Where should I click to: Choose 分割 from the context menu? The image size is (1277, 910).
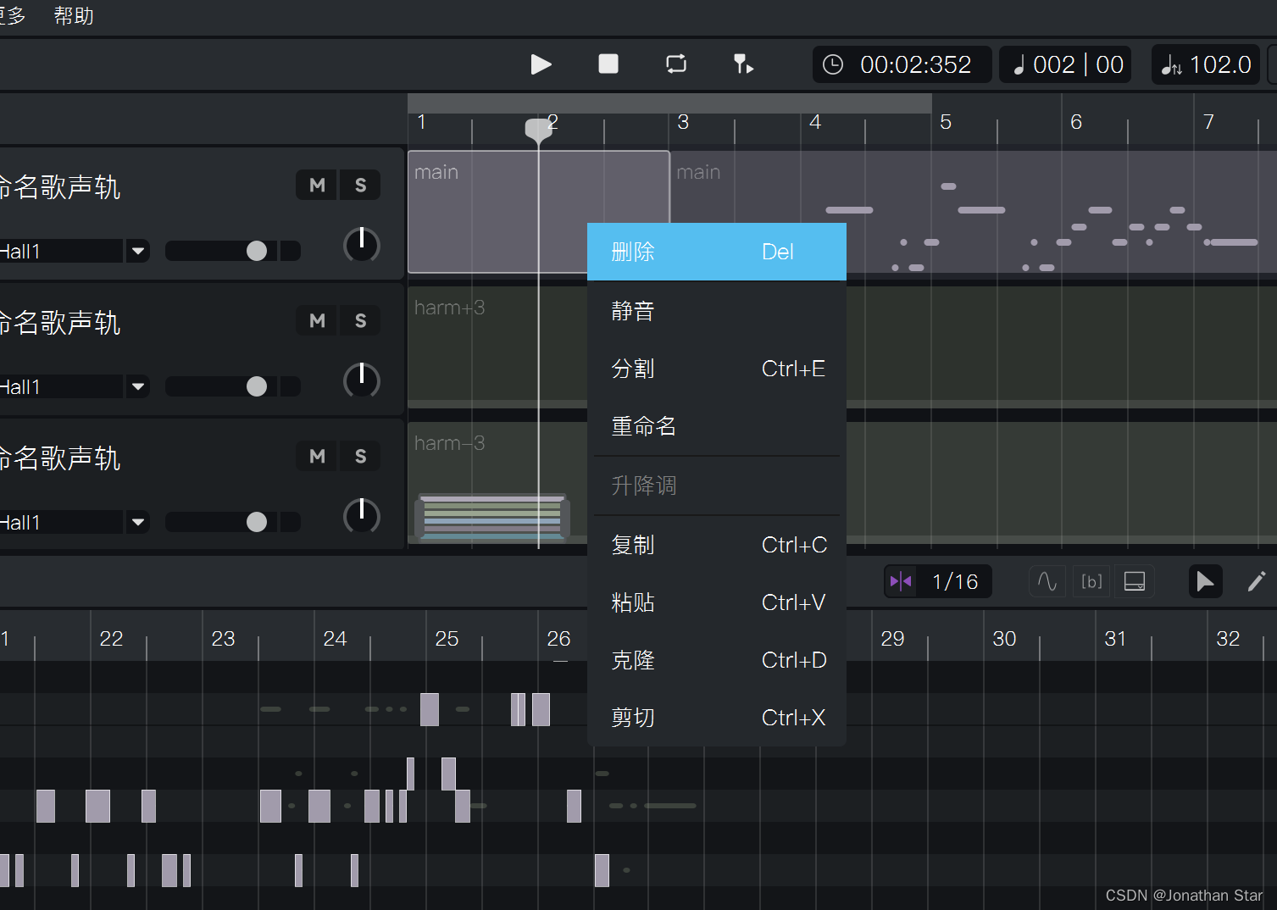(717, 369)
